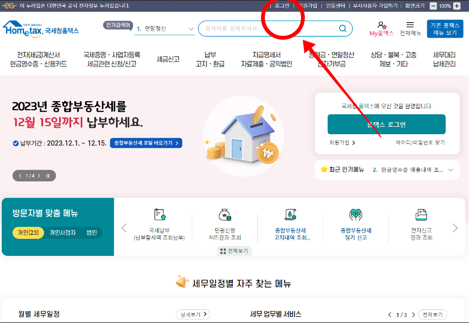Click top bar 인증센터 link
The height and width of the screenshot is (323, 469).
click(x=336, y=6)
